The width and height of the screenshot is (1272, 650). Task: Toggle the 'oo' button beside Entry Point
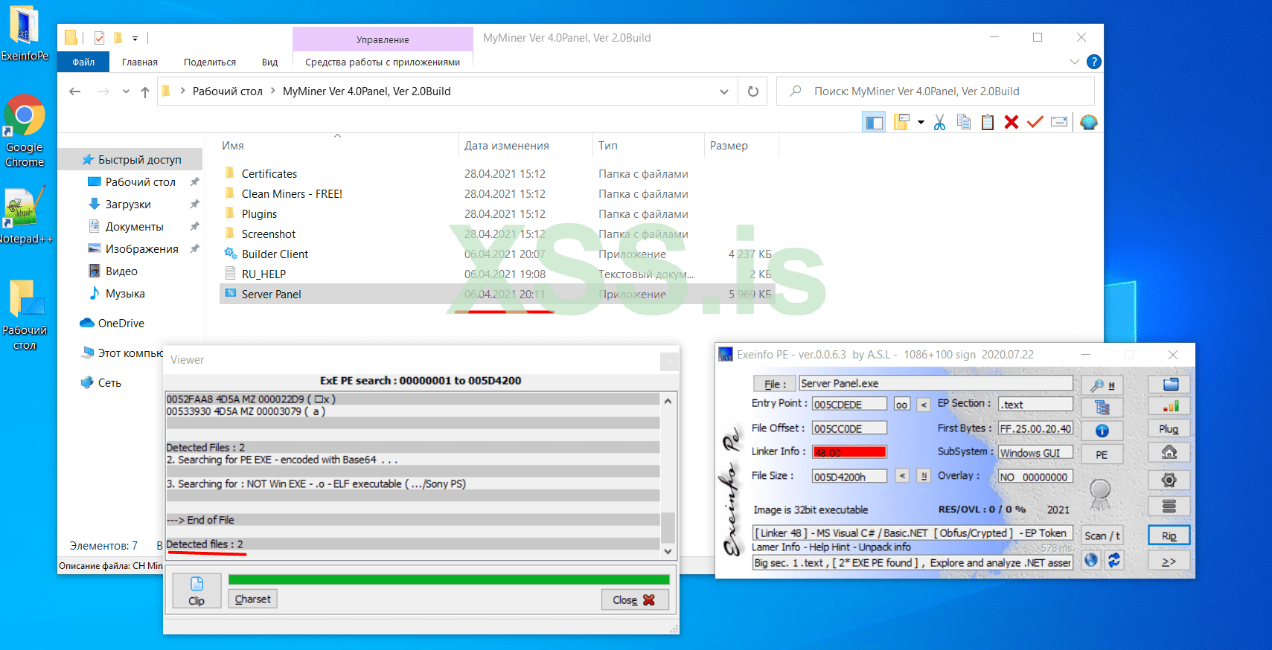point(901,405)
